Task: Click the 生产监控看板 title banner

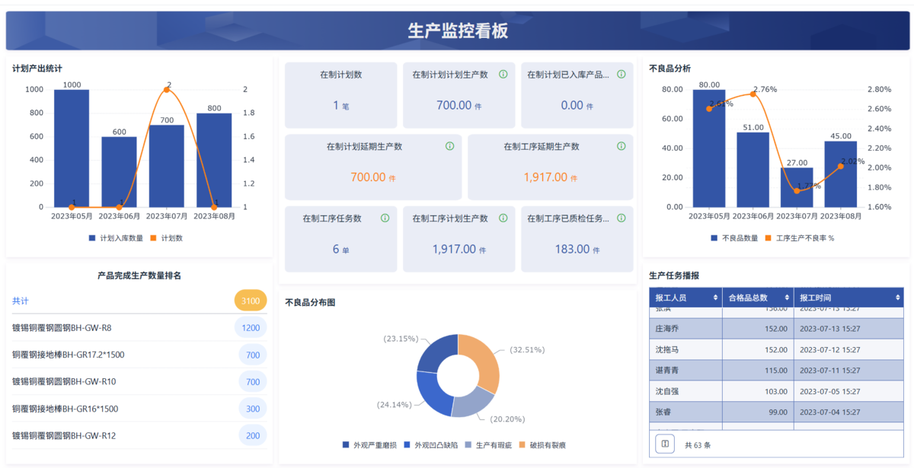Action: [458, 31]
